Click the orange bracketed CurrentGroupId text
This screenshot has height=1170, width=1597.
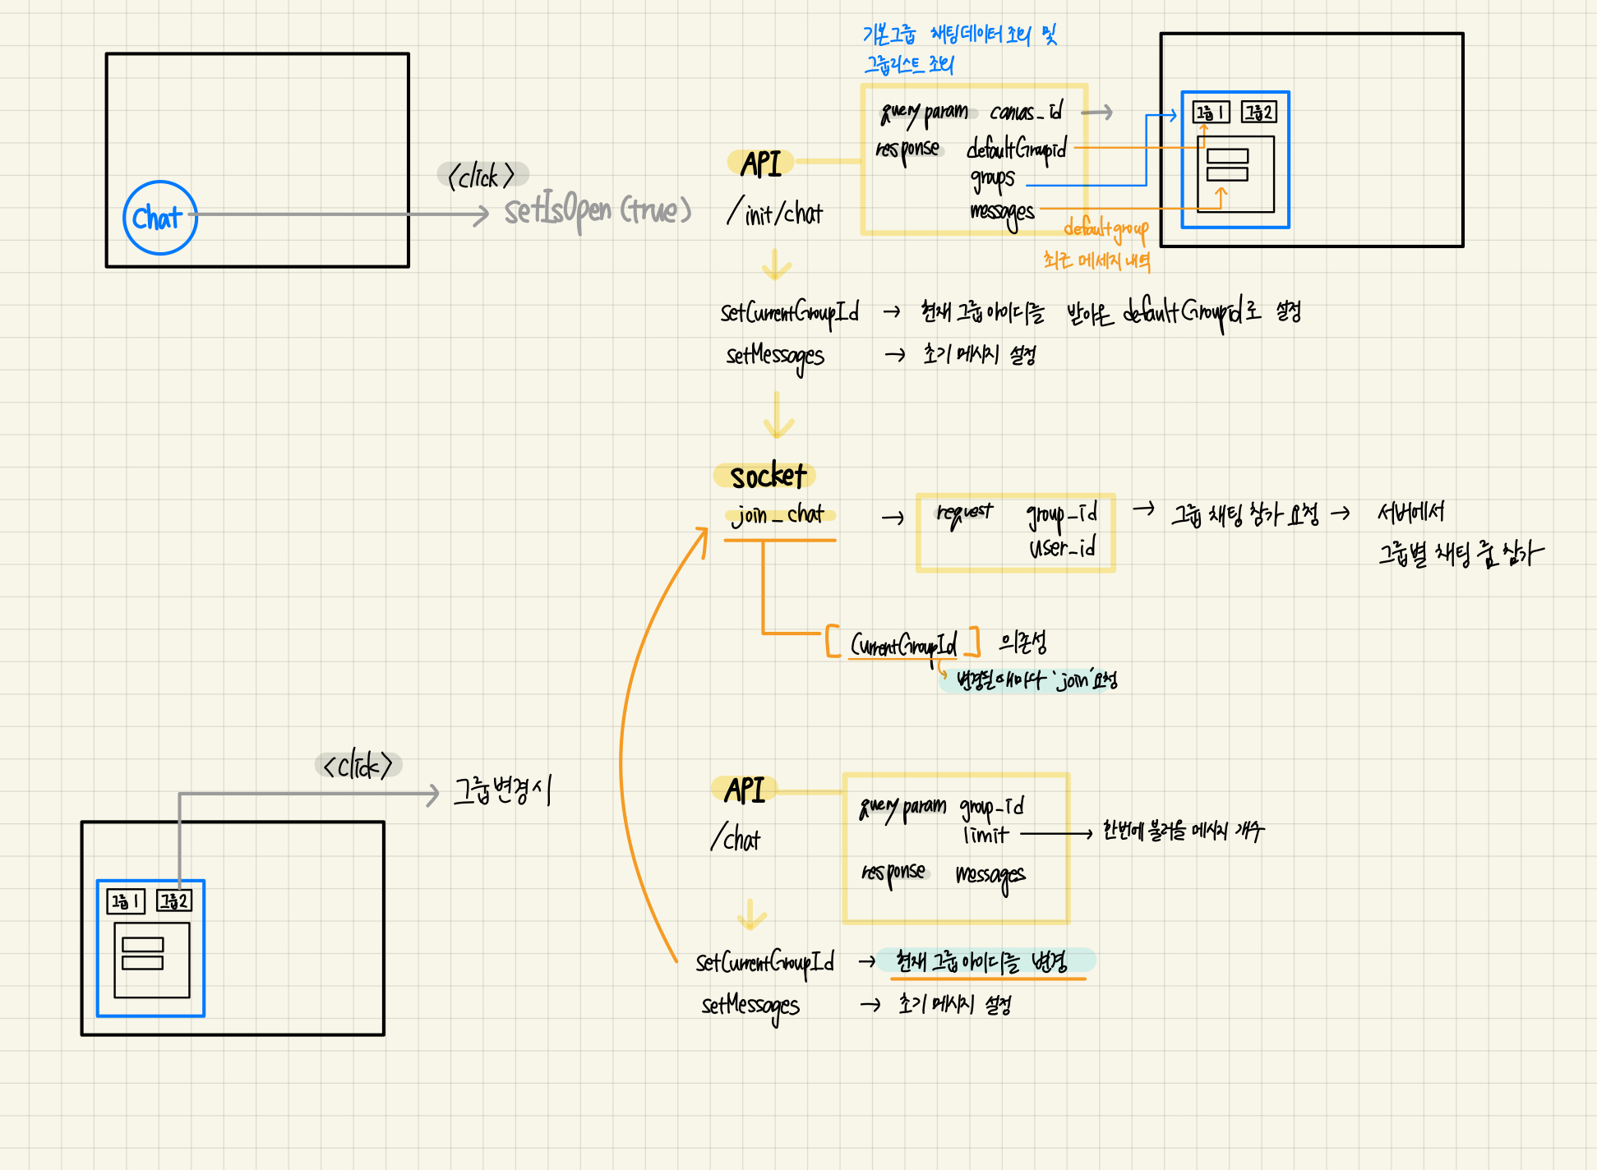(x=902, y=643)
